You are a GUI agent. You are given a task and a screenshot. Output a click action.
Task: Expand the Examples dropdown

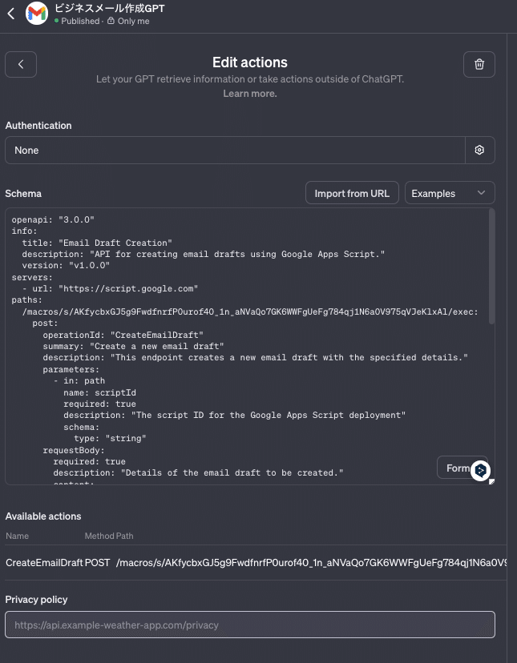[x=449, y=193]
